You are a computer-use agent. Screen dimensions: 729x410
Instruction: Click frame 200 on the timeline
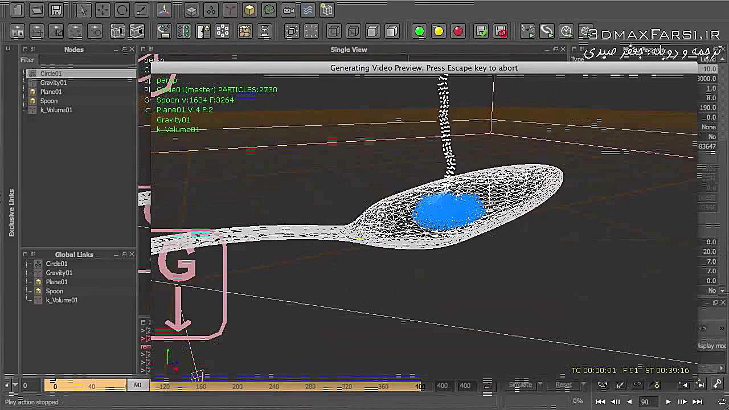(237, 386)
